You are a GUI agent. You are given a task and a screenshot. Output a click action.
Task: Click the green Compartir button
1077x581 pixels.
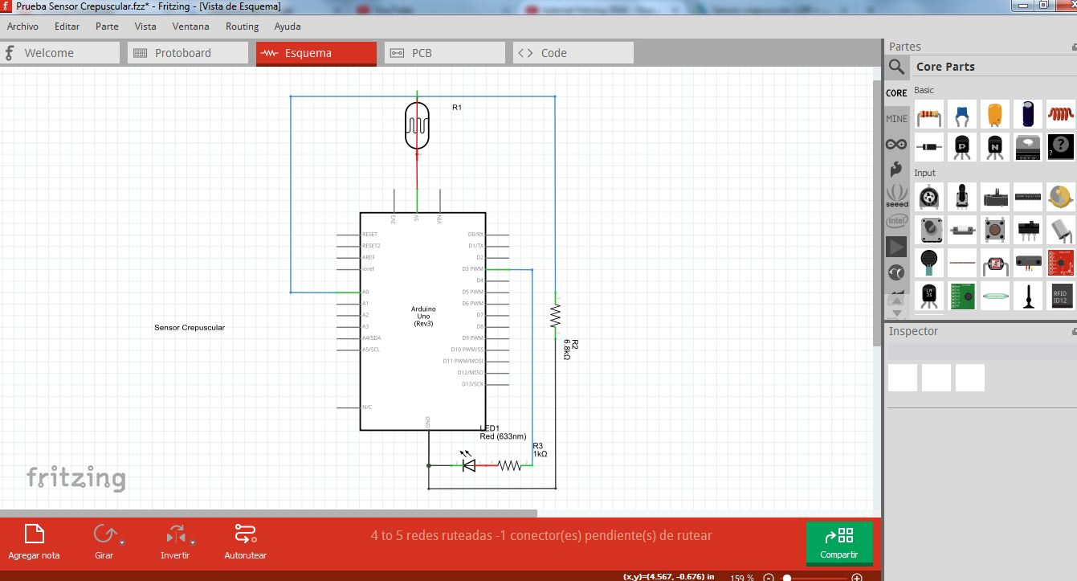[x=839, y=544]
